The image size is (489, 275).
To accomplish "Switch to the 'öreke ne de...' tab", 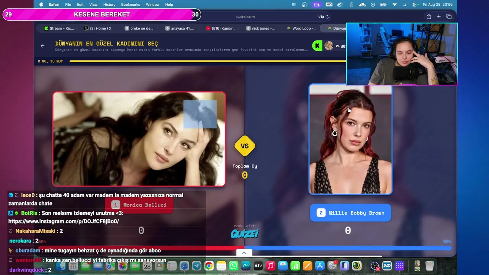I will 139,28.
